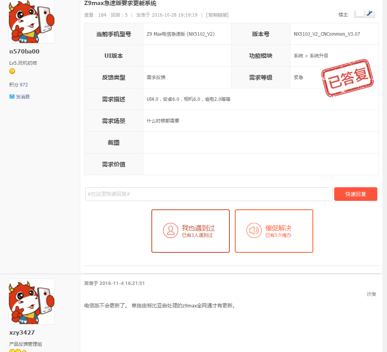Viewport: 387px width, 352px height.
Task: Click the floor-jump escalator icon
Action: 370,13
